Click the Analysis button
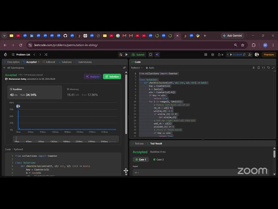Image resolution: width=278 pixels, height=209 pixels. pos(93,77)
